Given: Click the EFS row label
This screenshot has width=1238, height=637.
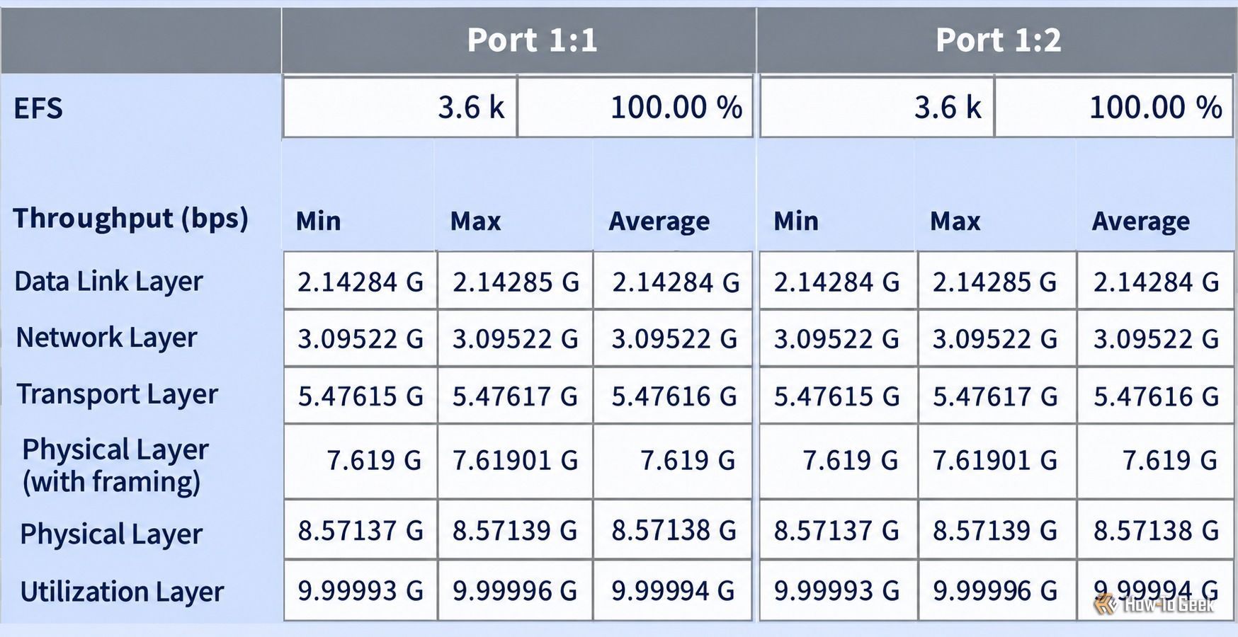Looking at the screenshot, I should (38, 108).
